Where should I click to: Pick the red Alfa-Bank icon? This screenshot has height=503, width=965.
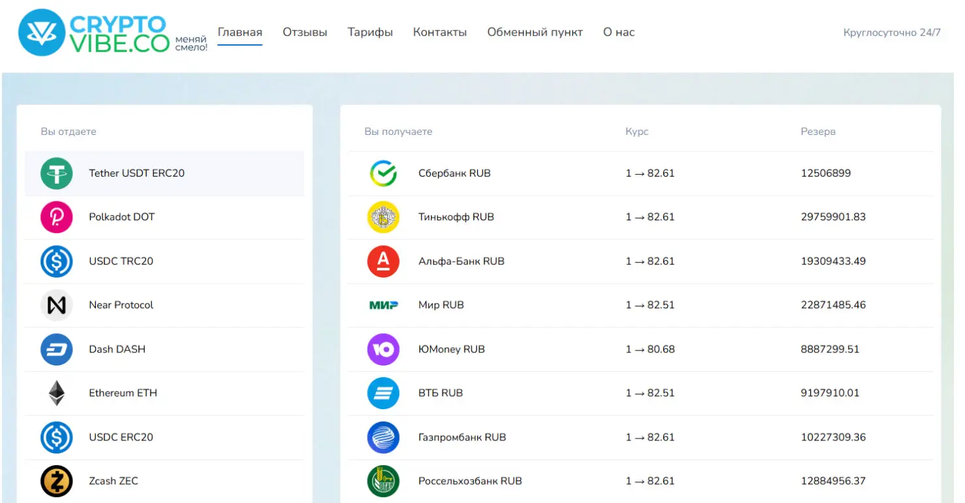383,261
